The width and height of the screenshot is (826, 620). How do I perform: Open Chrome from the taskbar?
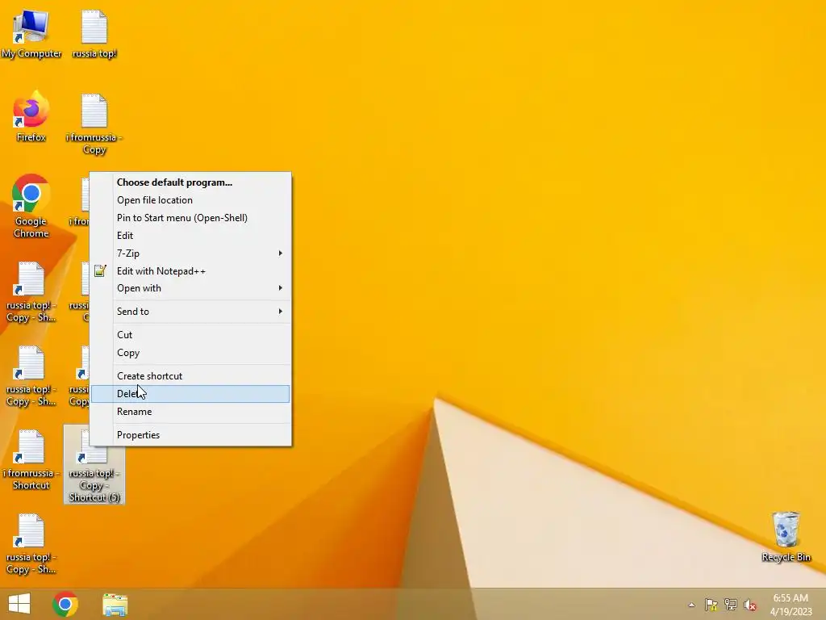[65, 604]
